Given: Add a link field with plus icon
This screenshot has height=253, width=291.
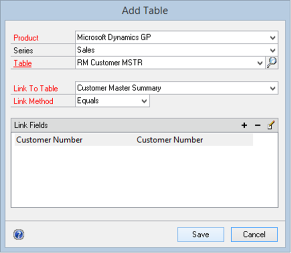Looking at the screenshot, I should (244, 125).
